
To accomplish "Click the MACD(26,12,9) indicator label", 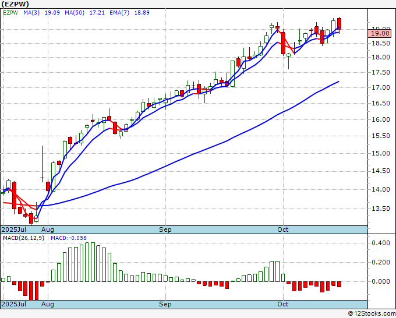I will click(x=23, y=238).
